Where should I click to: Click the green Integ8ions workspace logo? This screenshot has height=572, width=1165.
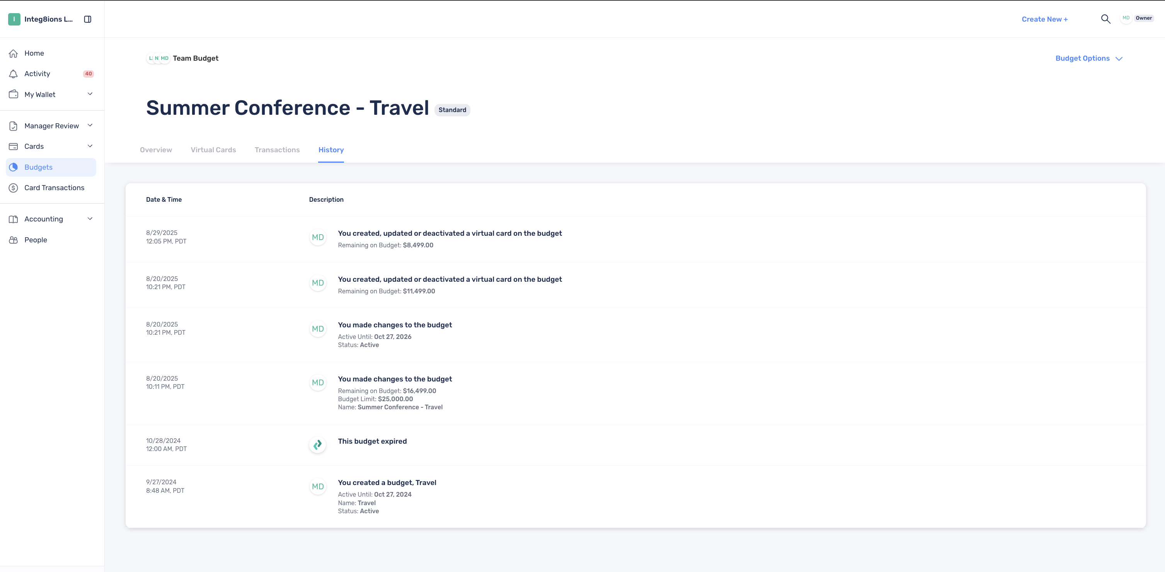coord(14,19)
